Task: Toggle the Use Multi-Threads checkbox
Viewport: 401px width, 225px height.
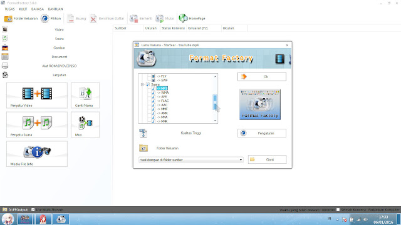Action: point(33,210)
